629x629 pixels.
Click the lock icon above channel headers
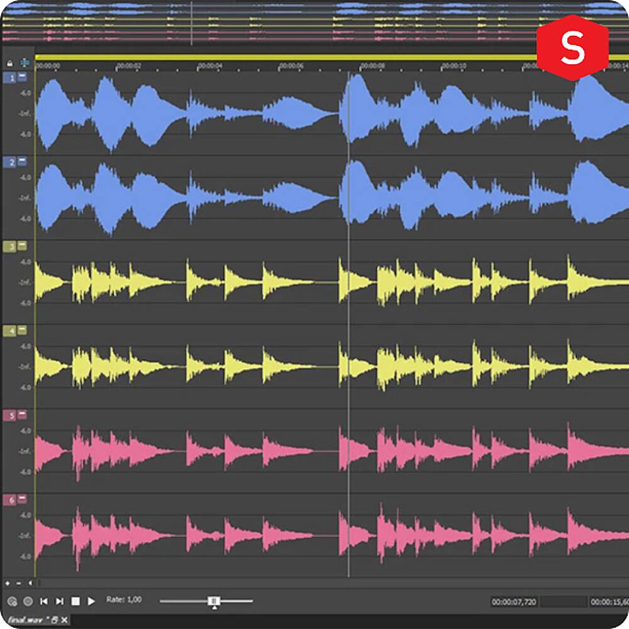[x=9, y=64]
